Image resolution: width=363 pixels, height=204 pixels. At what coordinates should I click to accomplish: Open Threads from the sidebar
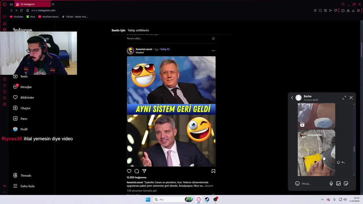22,176
